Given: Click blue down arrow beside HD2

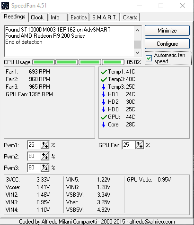Looking at the screenshot, I should click(x=104, y=102).
